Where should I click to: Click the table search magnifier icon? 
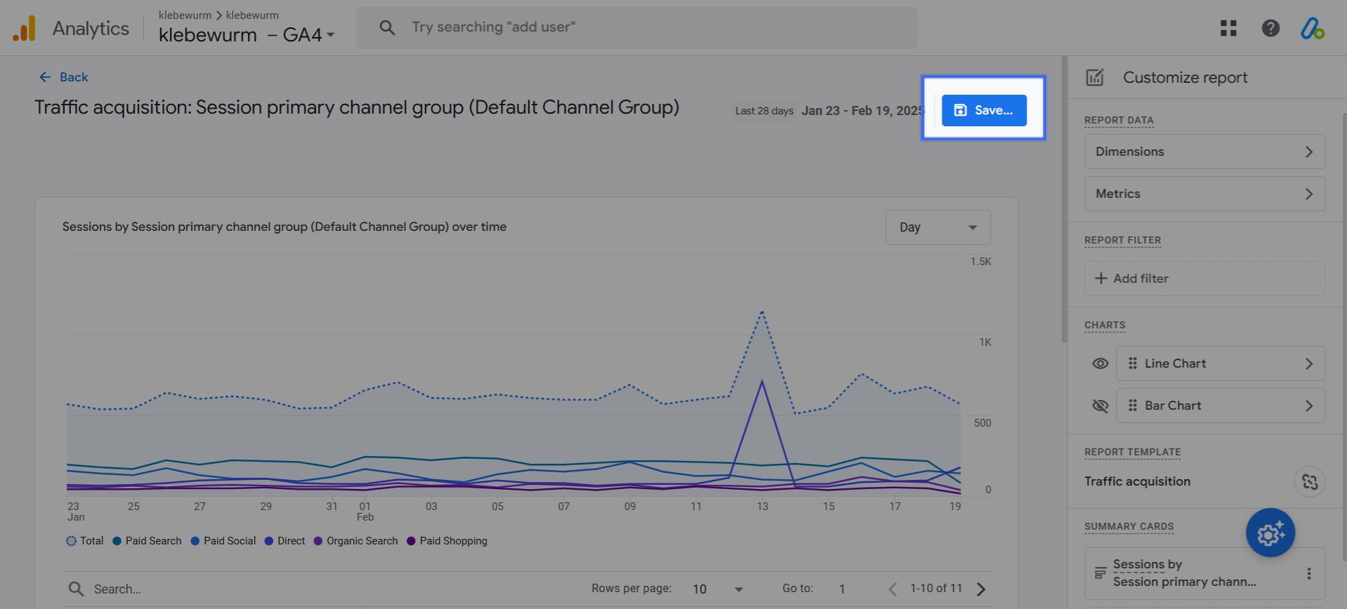[x=76, y=589]
